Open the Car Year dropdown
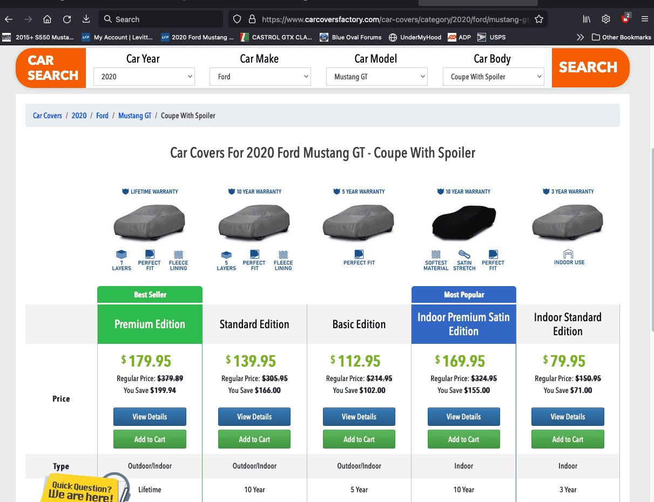654x502 pixels. click(x=144, y=77)
